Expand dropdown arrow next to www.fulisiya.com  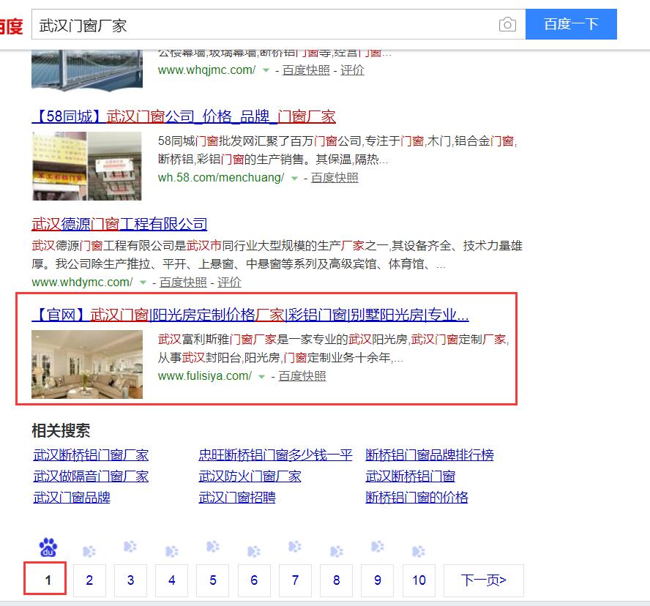262,376
